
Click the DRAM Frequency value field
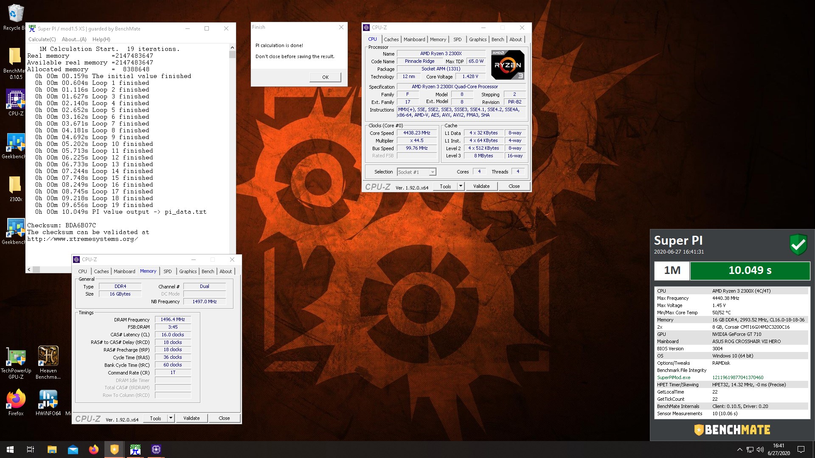point(173,319)
